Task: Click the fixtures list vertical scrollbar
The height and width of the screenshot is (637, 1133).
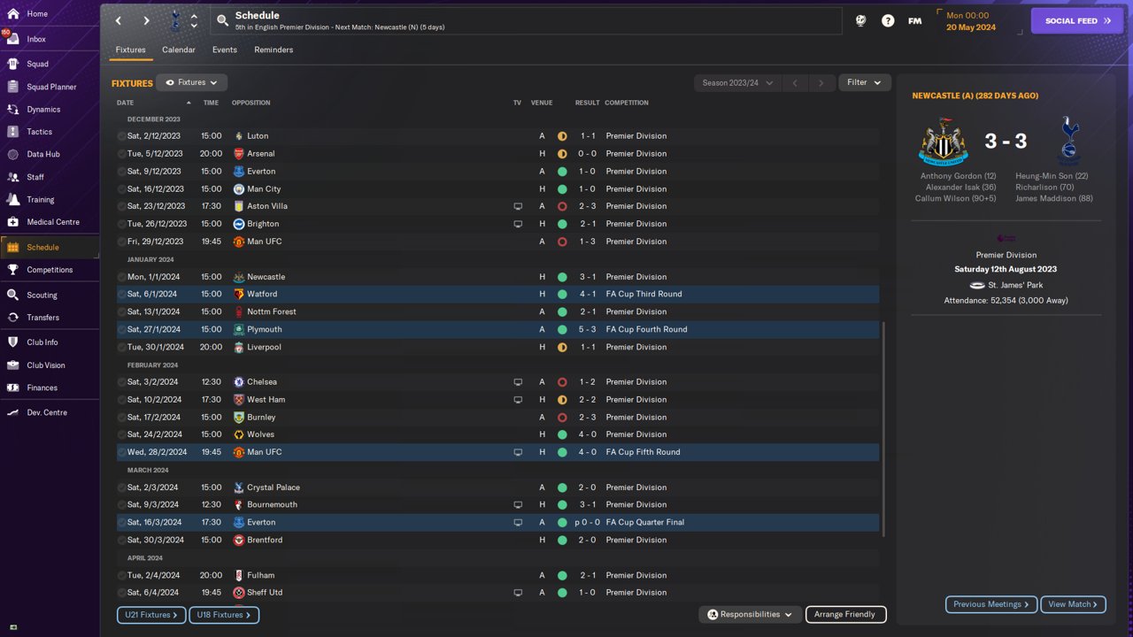Action: (883, 429)
